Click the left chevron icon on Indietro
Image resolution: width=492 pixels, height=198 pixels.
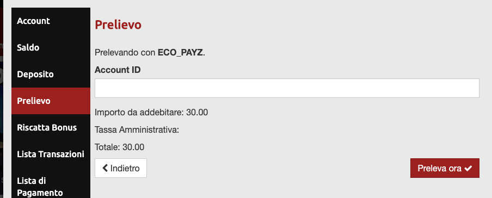[x=105, y=168]
